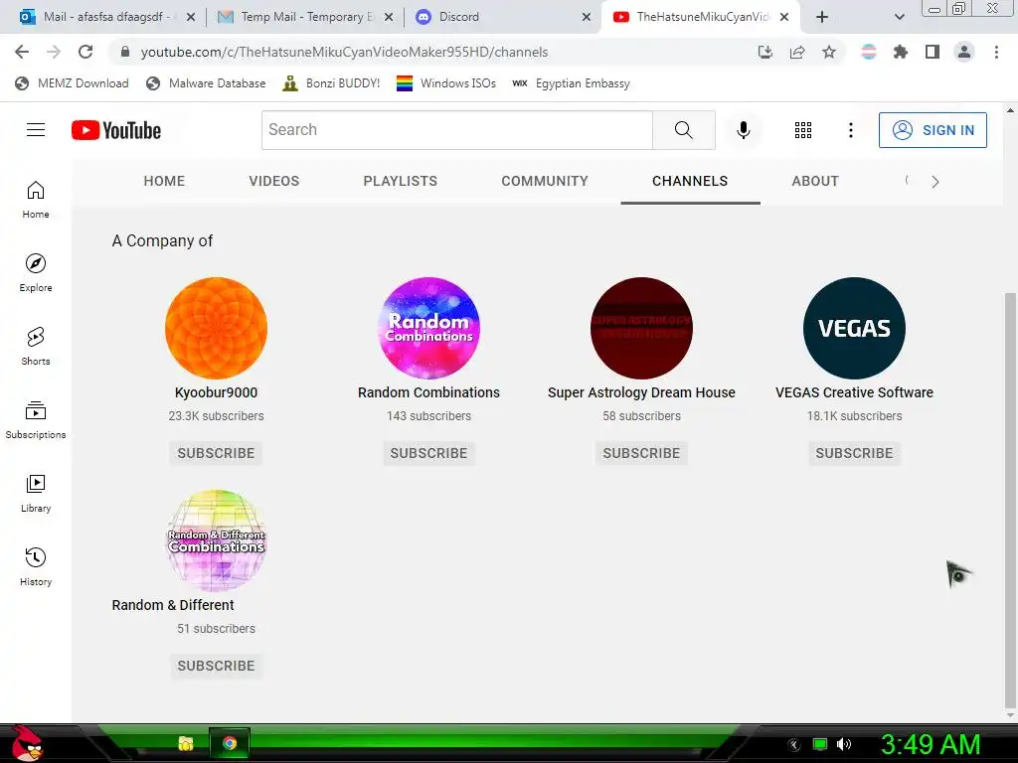Reload the page with refresh icon
The image size is (1018, 763).
coord(85,52)
